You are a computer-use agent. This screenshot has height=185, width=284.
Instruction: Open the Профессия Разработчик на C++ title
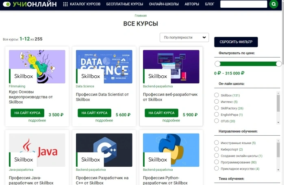(102, 180)
